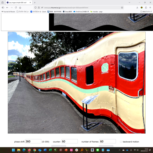Image resolution: width=153 pixels, height=153 pixels.
Task: Open tracking protection shield icon
Action: click(x=35, y=8)
